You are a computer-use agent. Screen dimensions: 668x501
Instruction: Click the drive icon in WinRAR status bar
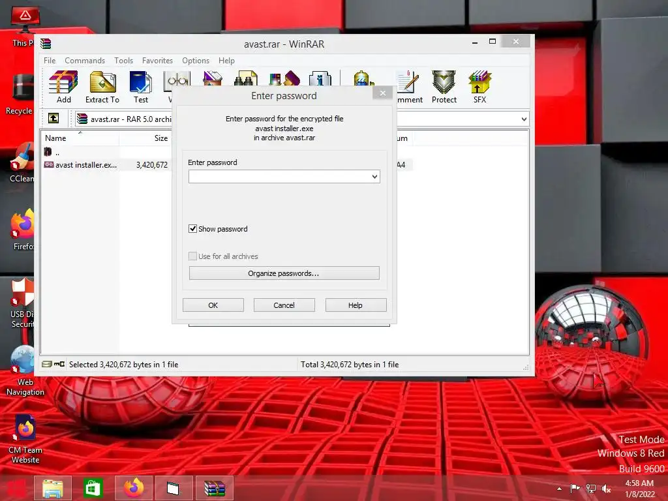(46, 364)
